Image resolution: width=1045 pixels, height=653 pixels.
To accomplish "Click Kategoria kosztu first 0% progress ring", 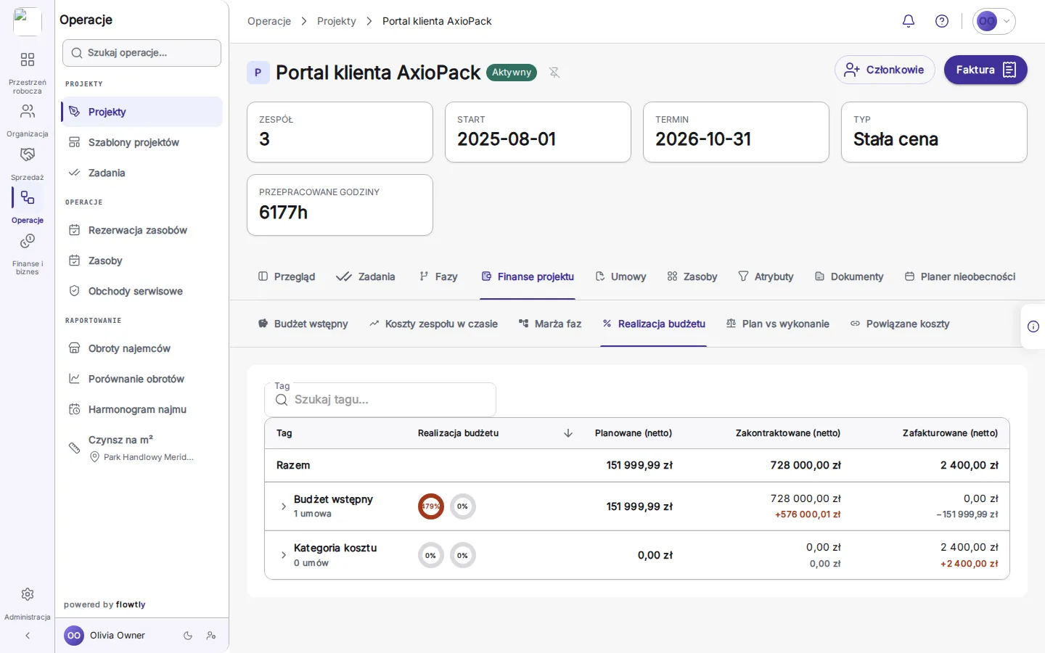I will coord(431,556).
